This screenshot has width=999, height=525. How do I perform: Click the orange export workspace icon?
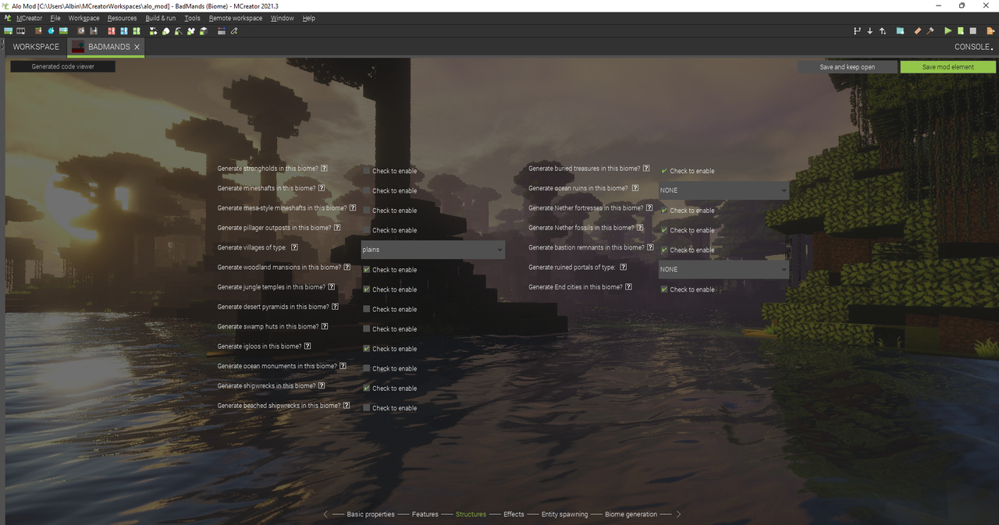pyautogui.click(x=990, y=31)
